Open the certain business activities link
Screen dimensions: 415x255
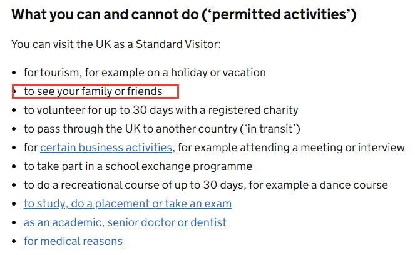click(x=106, y=147)
